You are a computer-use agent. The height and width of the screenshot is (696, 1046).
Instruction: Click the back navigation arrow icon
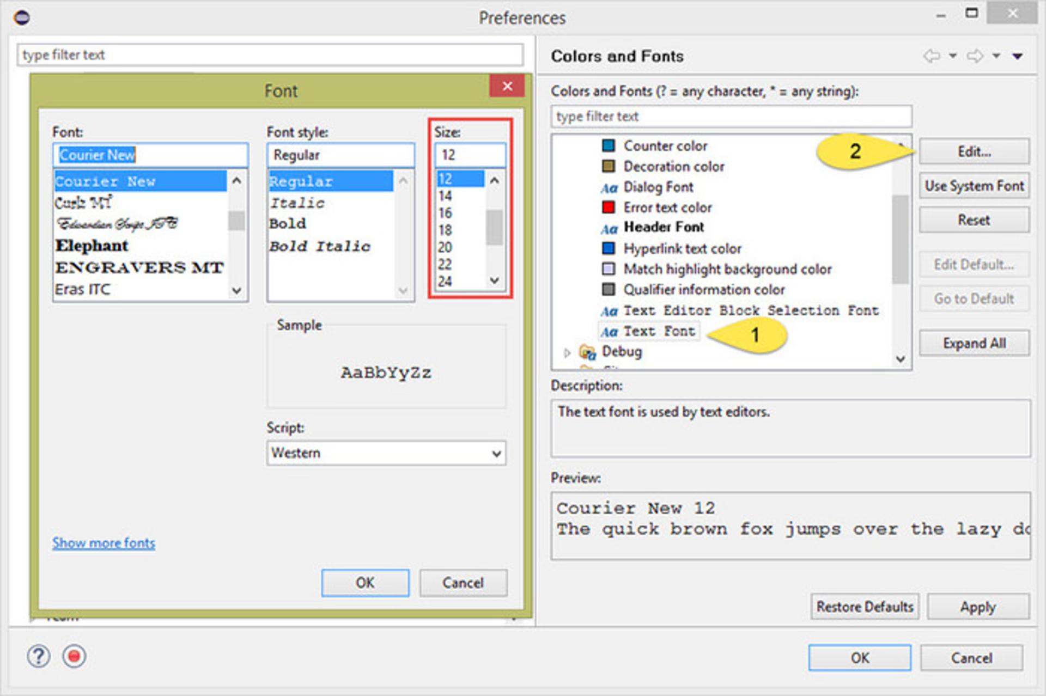[932, 56]
